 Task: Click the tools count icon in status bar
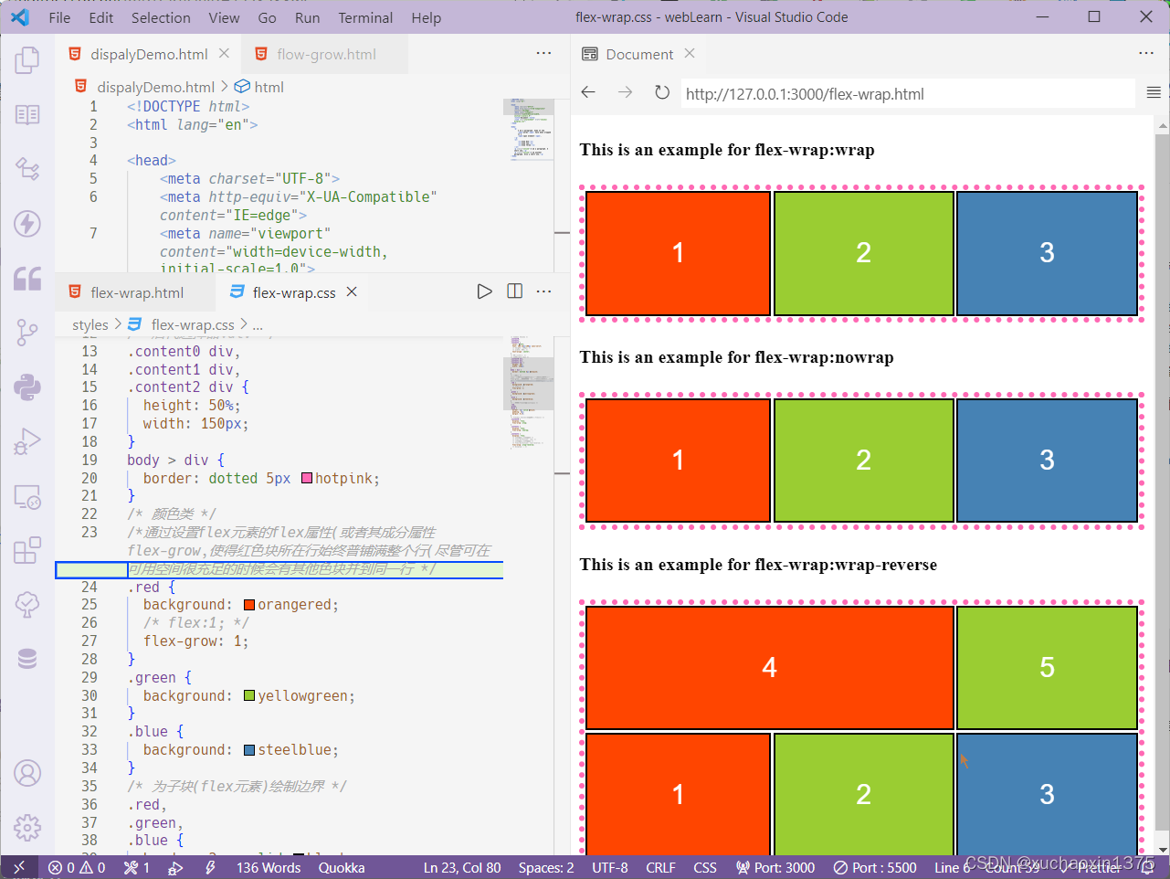click(137, 867)
